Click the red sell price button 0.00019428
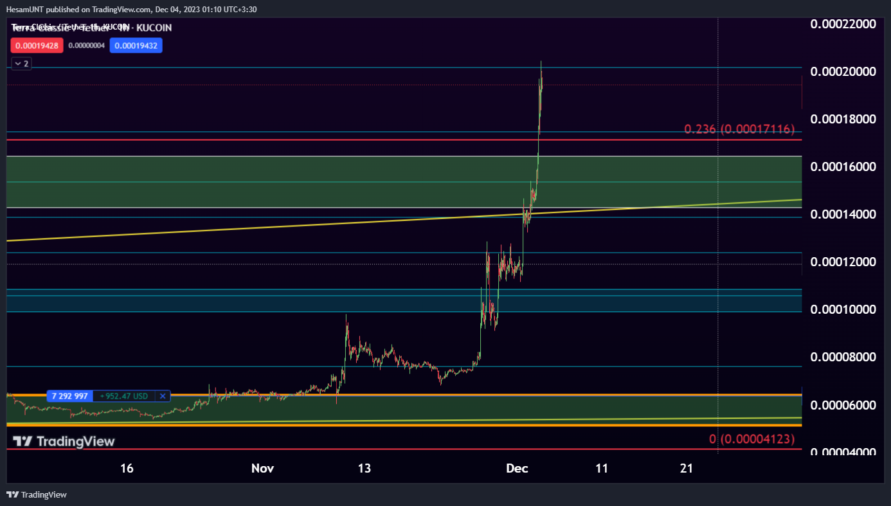Screen dimensions: 891x506 click(37, 46)
